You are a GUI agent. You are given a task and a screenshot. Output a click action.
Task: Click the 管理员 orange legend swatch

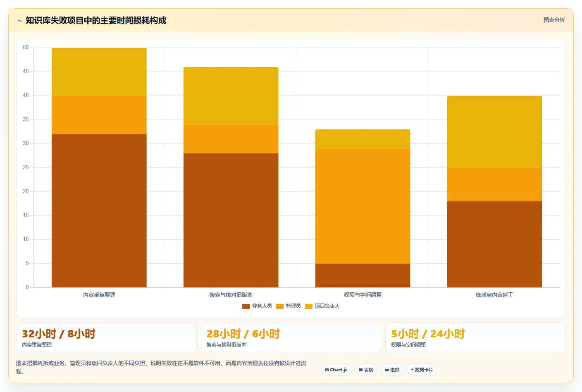coord(280,306)
